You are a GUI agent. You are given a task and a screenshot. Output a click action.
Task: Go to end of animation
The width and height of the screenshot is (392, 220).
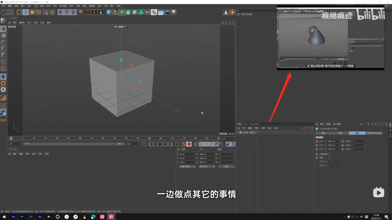pyautogui.click(x=177, y=144)
